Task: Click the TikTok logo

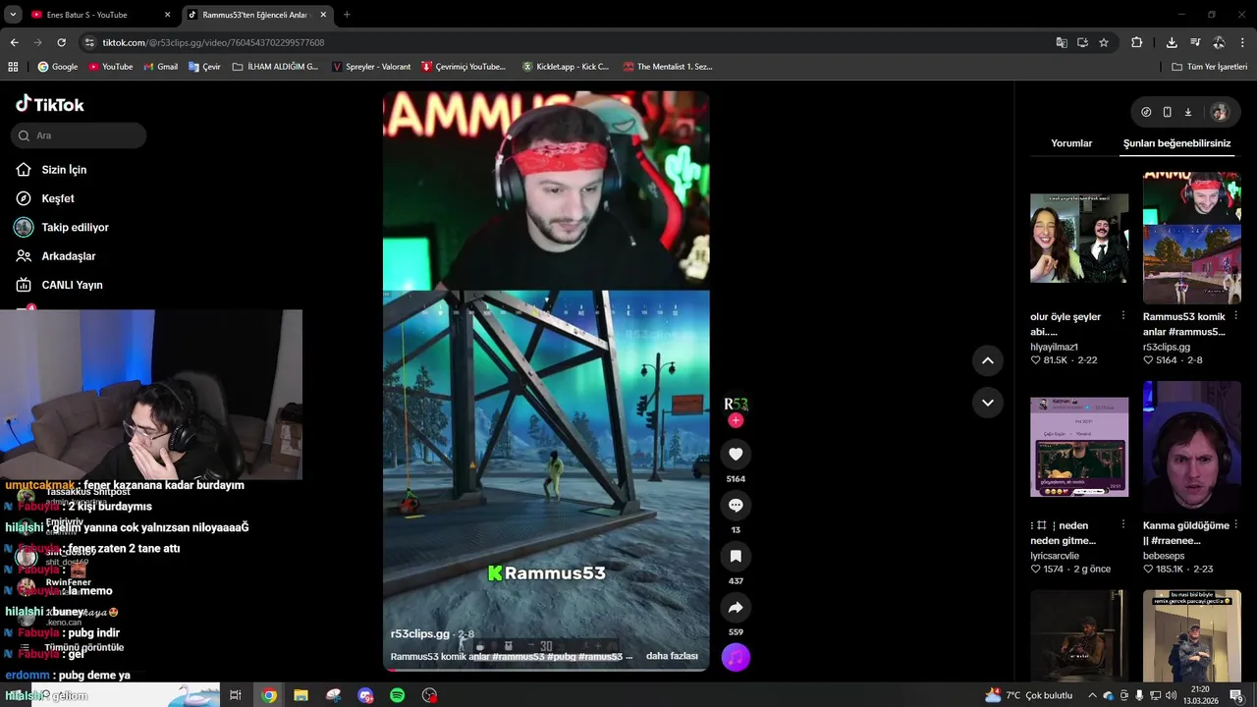Action: (x=50, y=104)
